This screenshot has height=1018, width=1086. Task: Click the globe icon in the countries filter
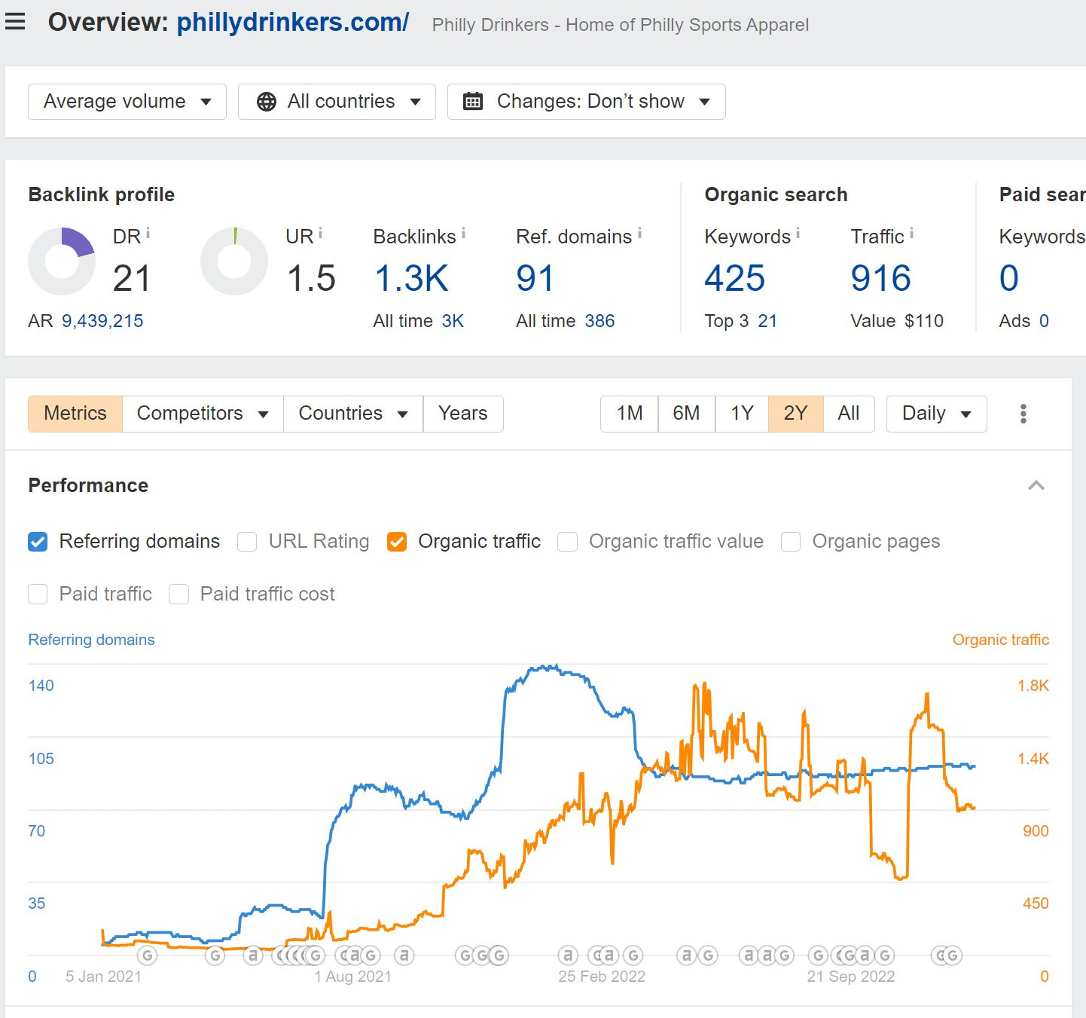click(265, 101)
